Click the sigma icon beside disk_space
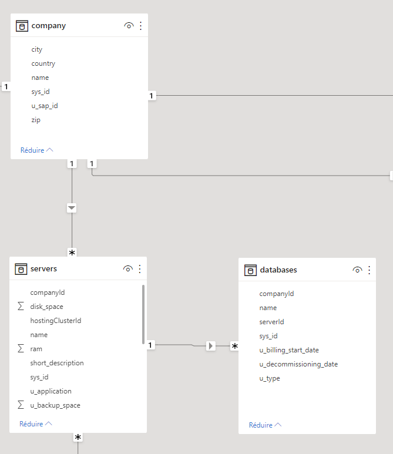Image resolution: width=393 pixels, height=454 pixels. pos(21,307)
